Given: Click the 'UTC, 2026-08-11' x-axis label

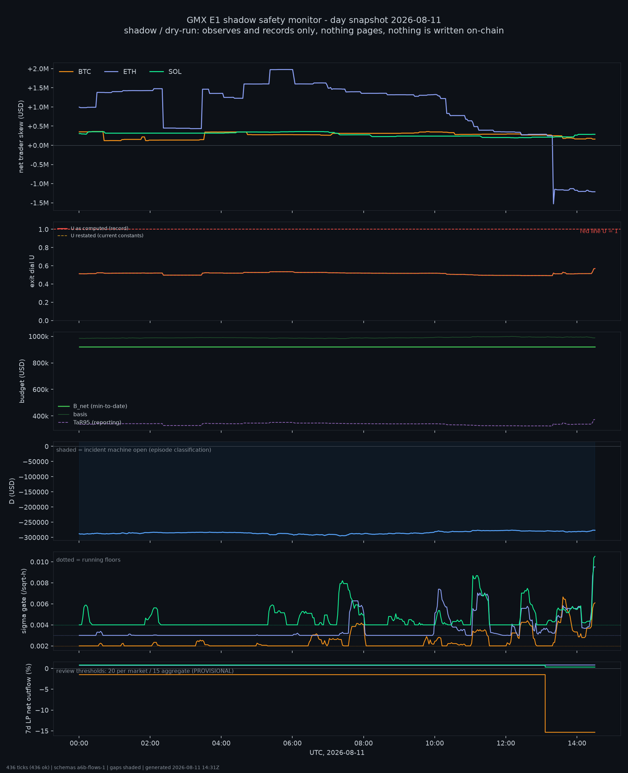Looking at the screenshot, I should point(337,752).
